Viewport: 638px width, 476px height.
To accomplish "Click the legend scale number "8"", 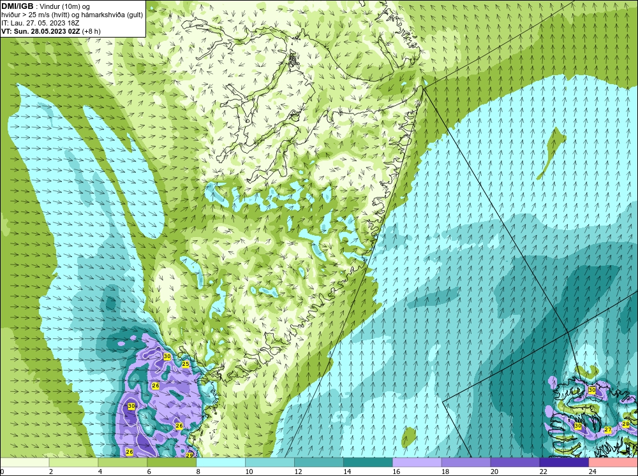I will [198, 472].
